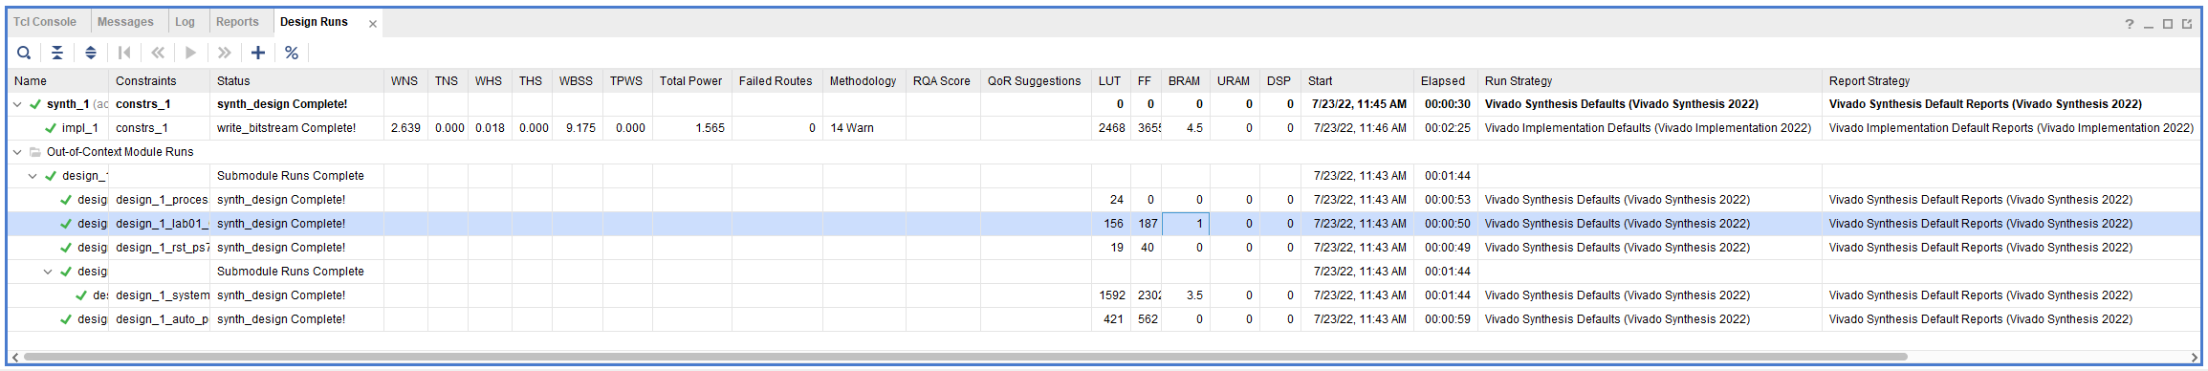This screenshot has width=2208, height=371.
Task: Close the Design Runs tab
Action: point(373,24)
